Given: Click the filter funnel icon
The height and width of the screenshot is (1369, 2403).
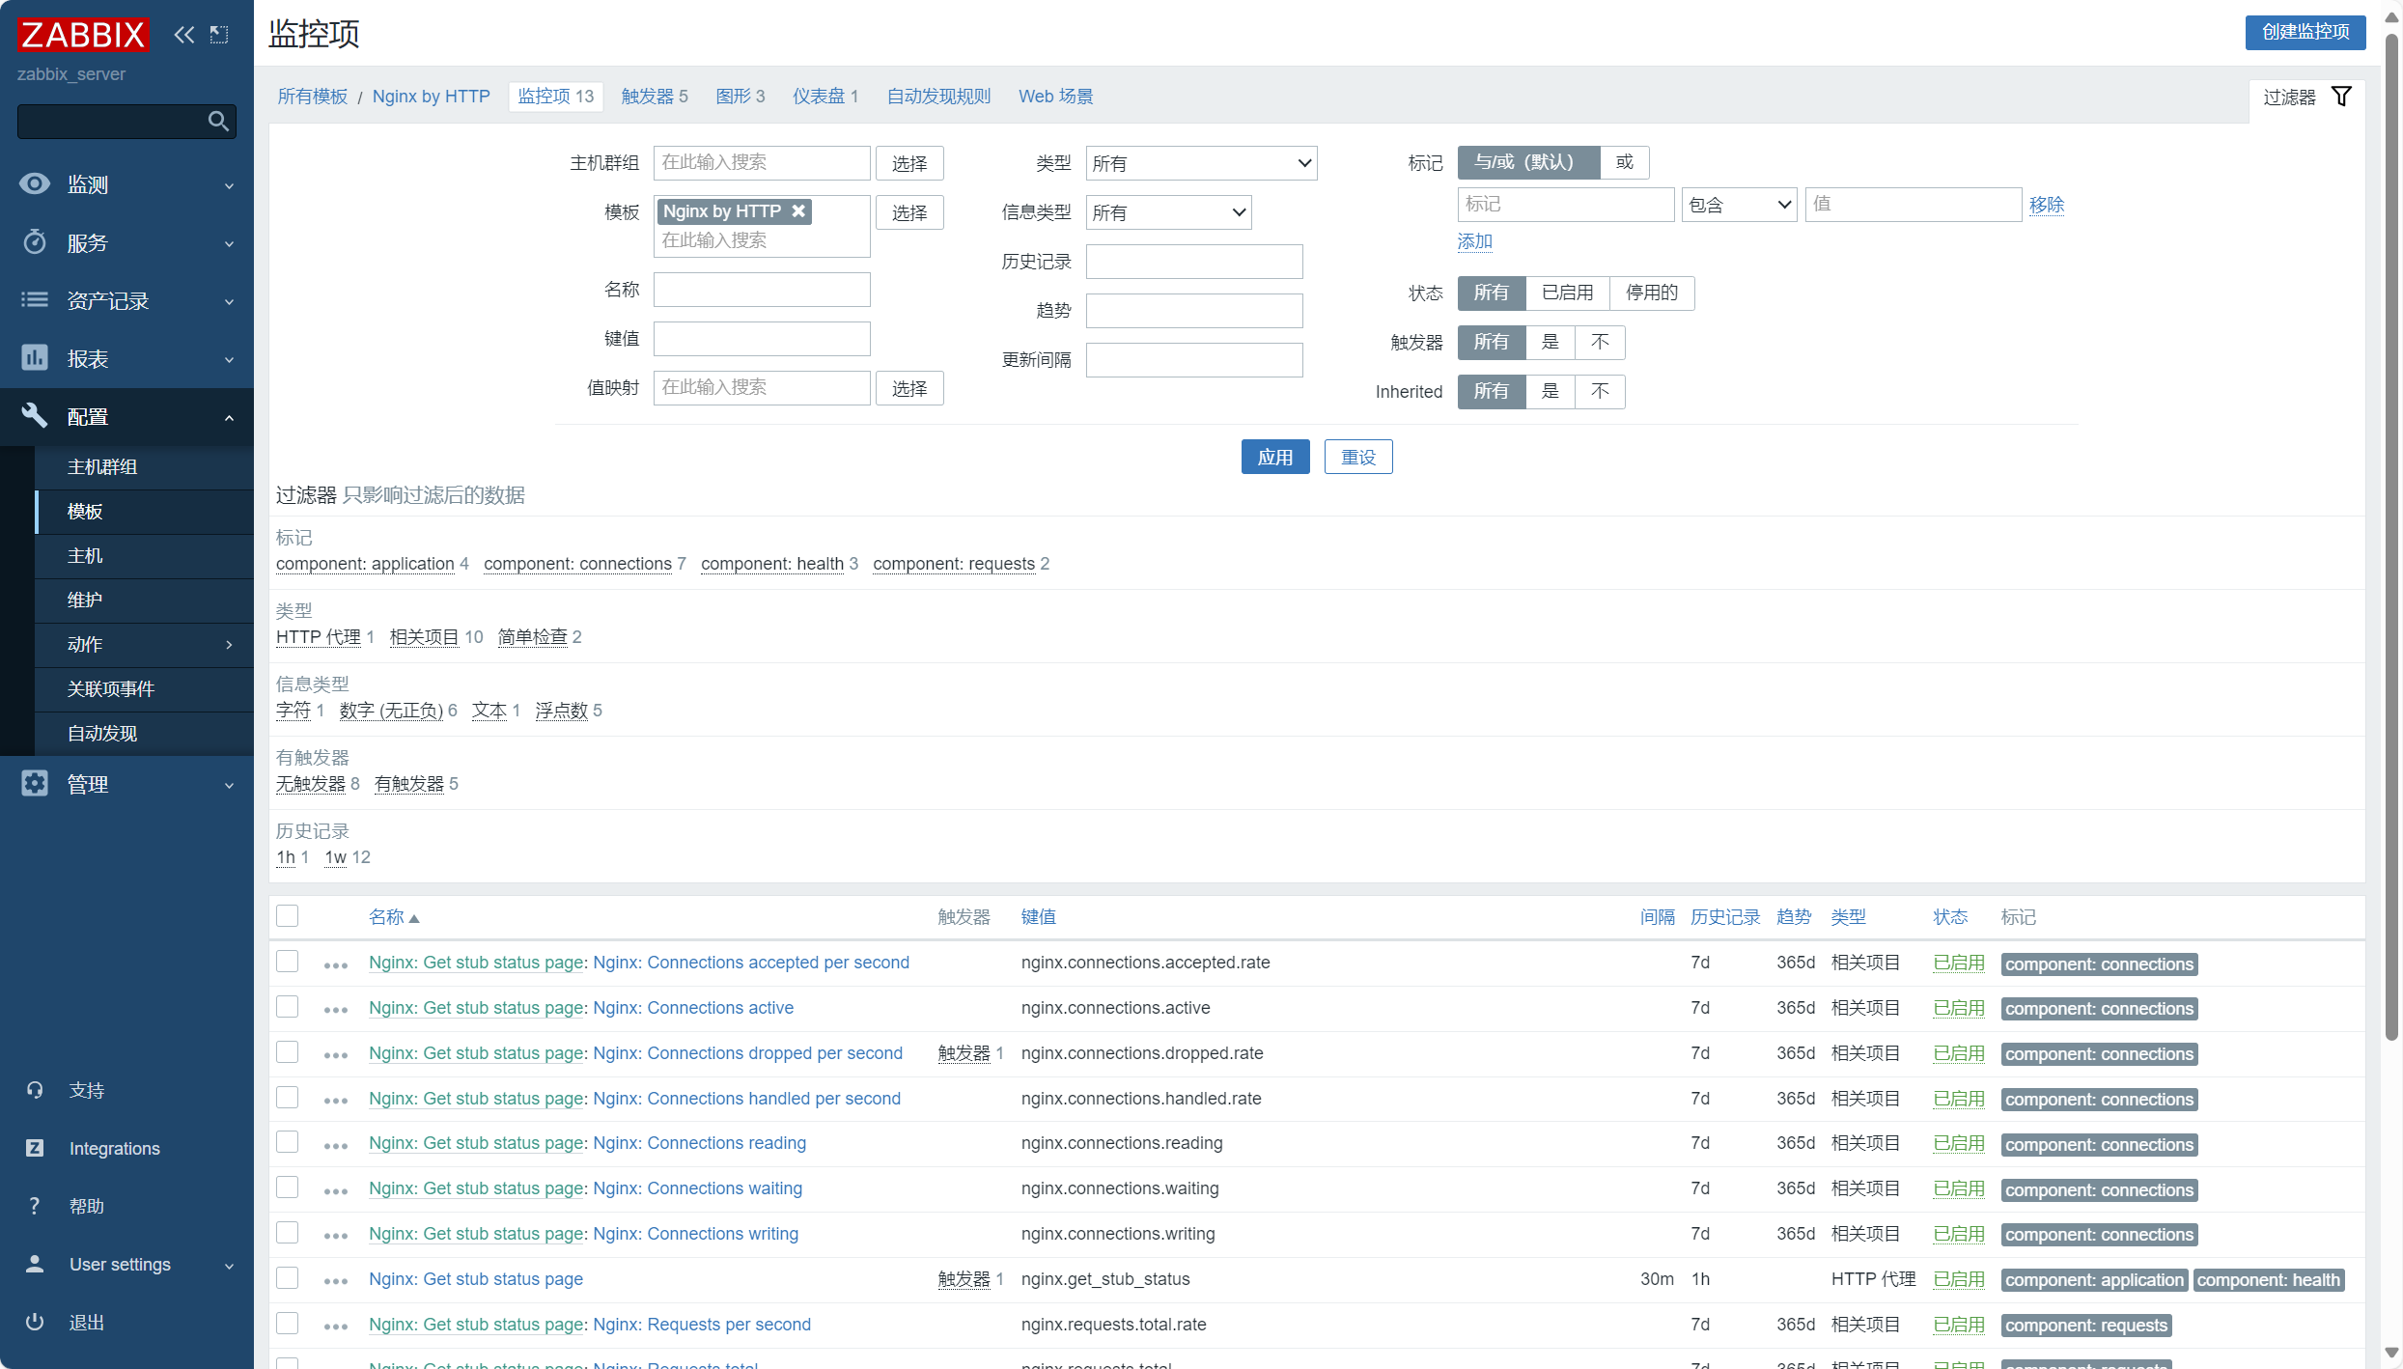Looking at the screenshot, I should pos(2341,97).
